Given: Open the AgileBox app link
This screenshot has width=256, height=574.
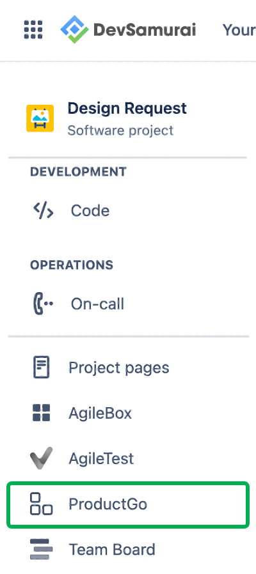Looking at the screenshot, I should pyautogui.click(x=100, y=414).
